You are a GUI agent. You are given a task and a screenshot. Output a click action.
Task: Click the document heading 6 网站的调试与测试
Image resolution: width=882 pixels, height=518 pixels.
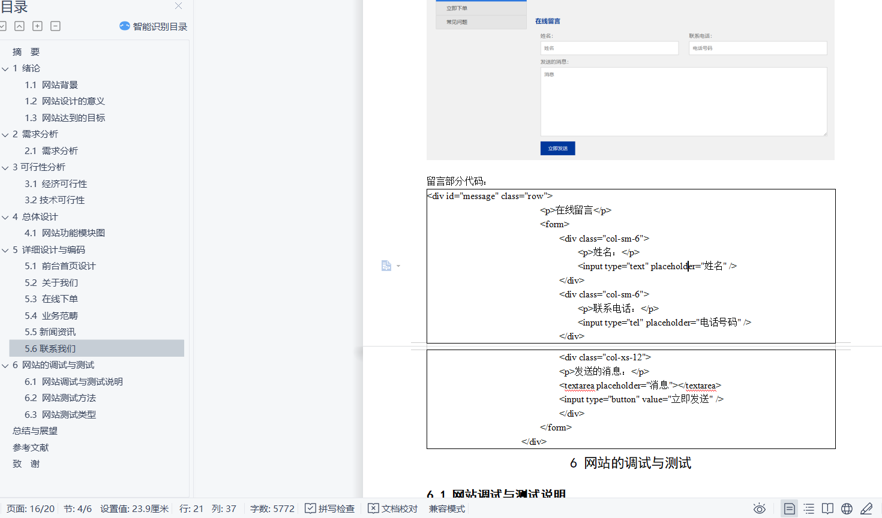[631, 463]
